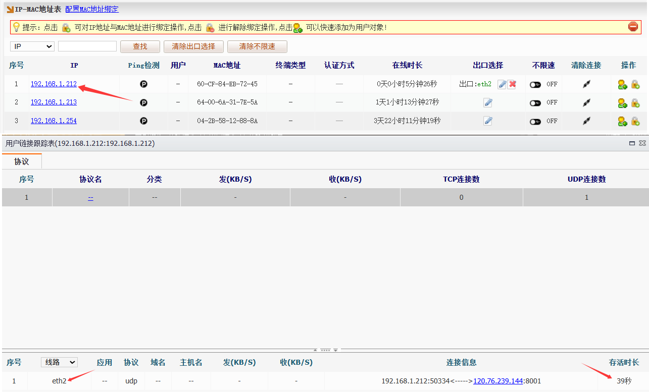Viewport: 649px width, 392px height.
Task: Delete eth2 exit selection for 192.168.1.212
Action: coord(512,84)
